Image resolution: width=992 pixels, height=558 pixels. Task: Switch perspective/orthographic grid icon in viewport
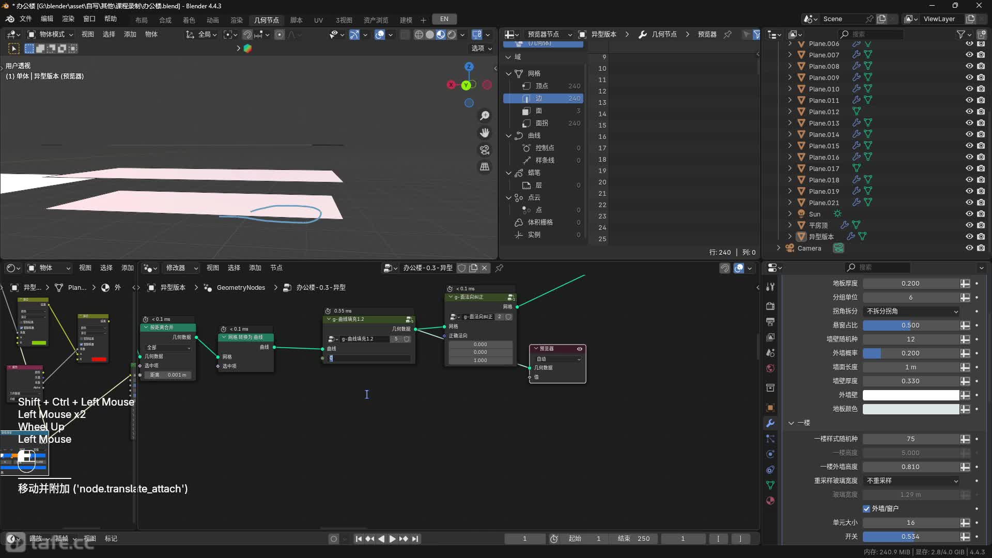click(x=485, y=167)
